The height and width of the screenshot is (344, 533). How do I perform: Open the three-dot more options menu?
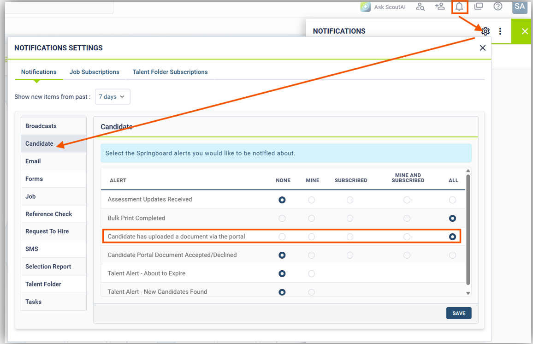(x=500, y=31)
